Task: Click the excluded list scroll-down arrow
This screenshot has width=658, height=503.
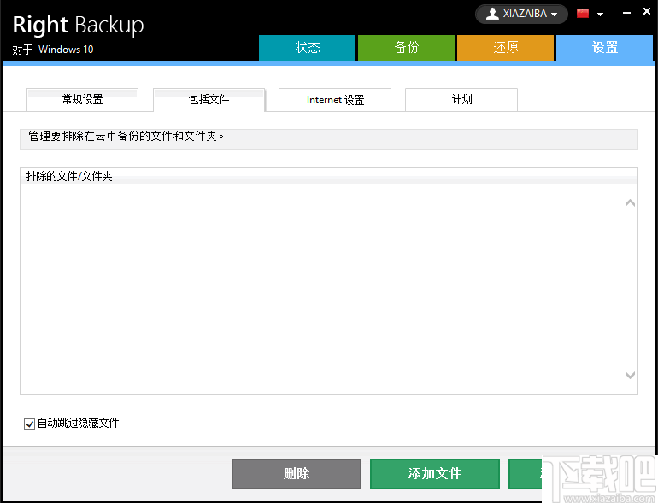Action: point(630,375)
